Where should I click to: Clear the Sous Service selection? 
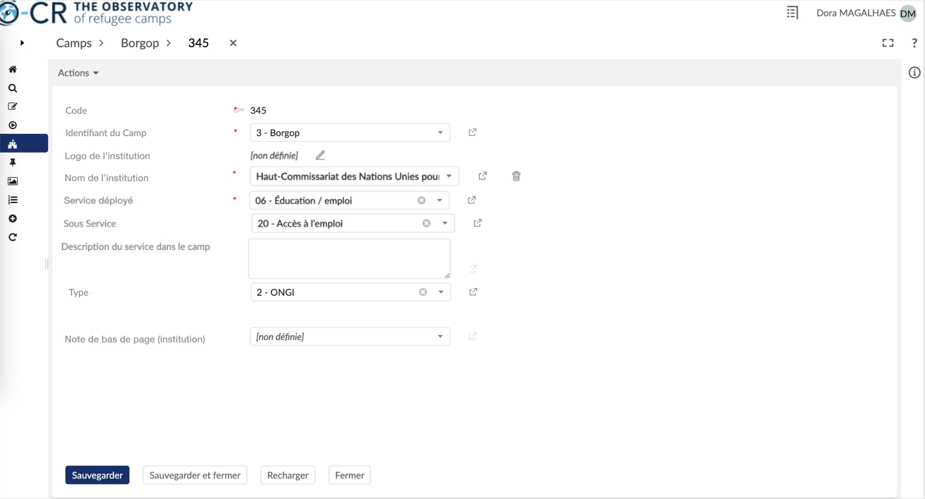426,223
